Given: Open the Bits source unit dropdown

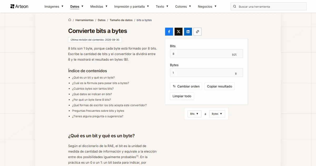Looking at the screenshot, I should (x=194, y=114).
